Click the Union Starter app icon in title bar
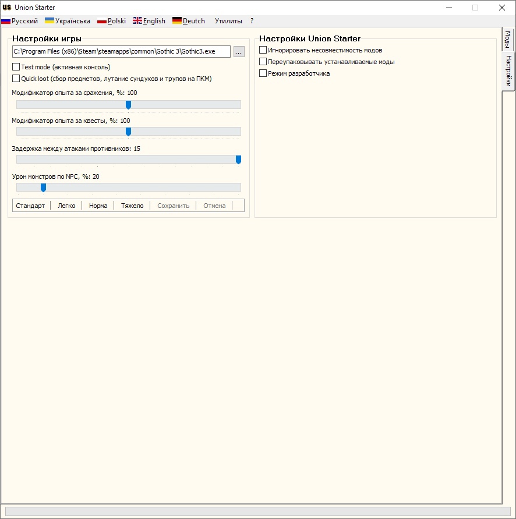 pos(7,8)
